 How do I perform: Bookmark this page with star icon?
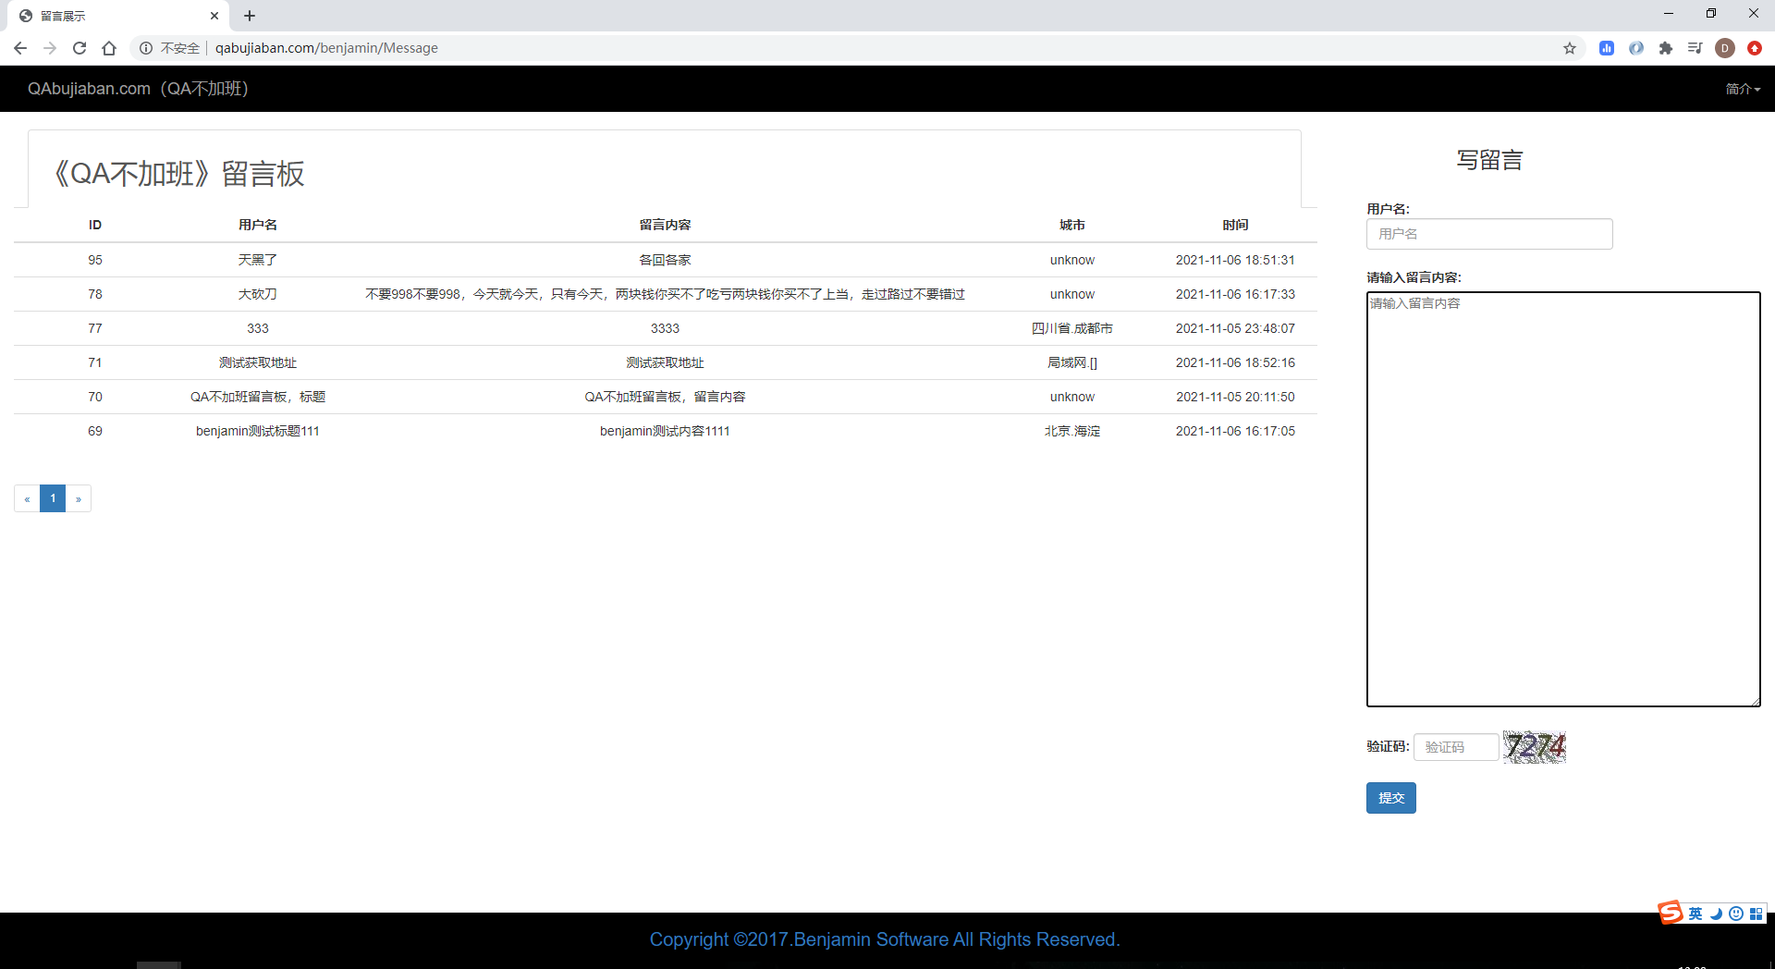pyautogui.click(x=1570, y=48)
